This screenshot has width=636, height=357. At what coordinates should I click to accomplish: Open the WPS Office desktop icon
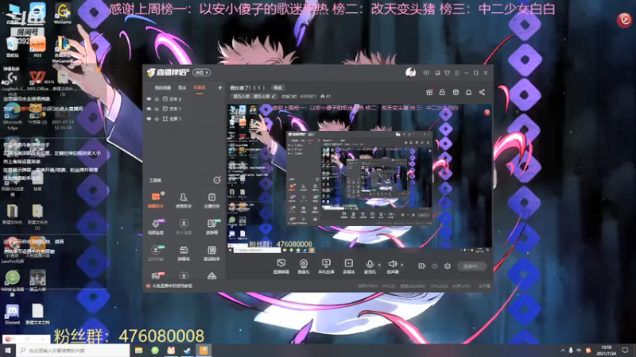[x=37, y=80]
